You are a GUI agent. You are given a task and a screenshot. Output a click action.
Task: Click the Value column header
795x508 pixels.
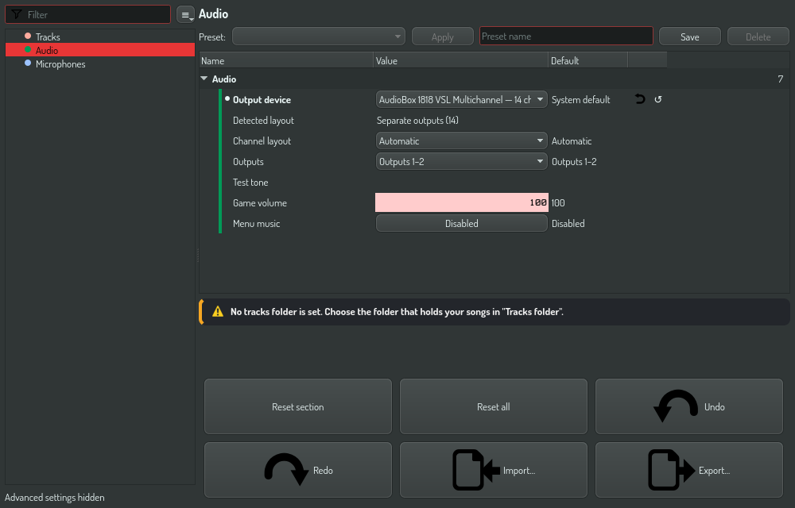tap(460, 60)
